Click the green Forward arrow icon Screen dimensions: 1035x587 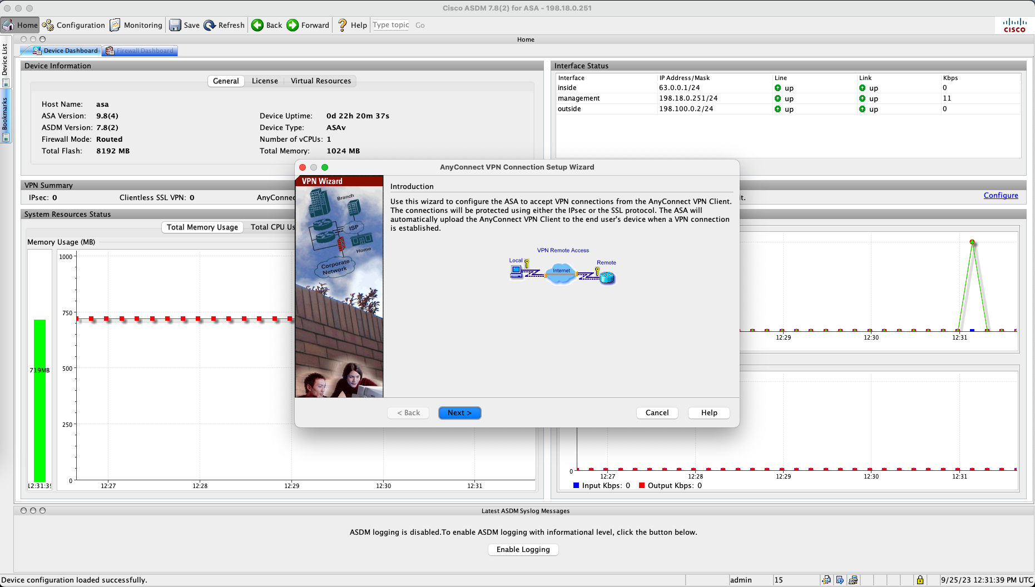point(293,25)
